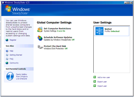
Task: Minimize the SteadyState window
Action: click(x=125, y=3)
